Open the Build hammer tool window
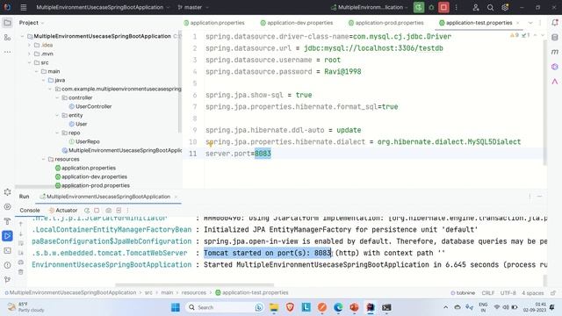This screenshot has height=316, width=562. pyautogui.click(x=7, y=221)
